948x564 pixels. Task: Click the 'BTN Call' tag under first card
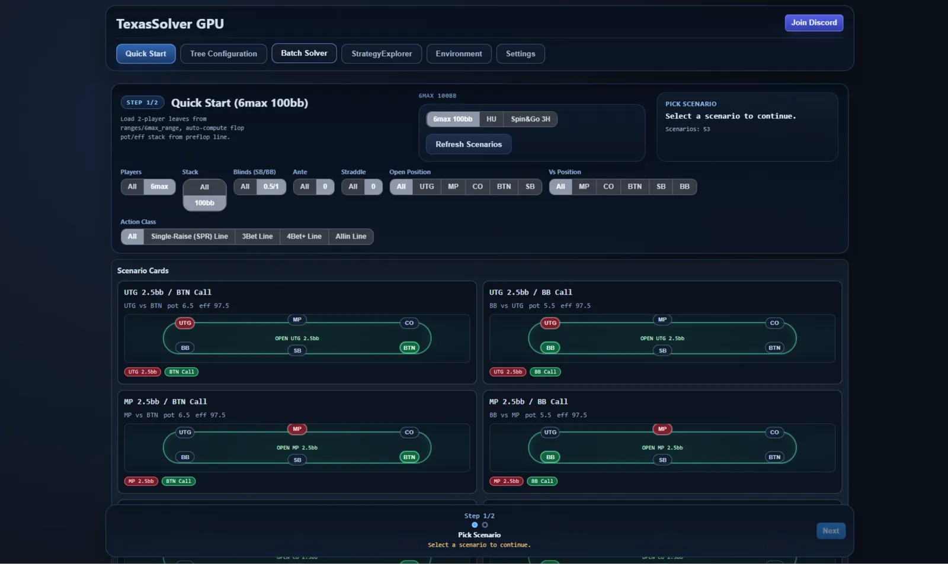click(x=181, y=372)
